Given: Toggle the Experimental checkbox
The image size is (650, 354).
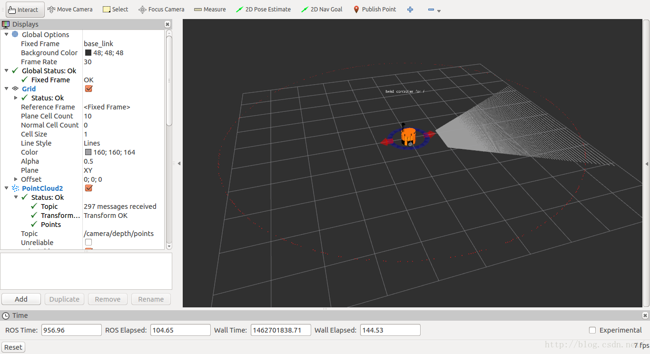Looking at the screenshot, I should pos(592,330).
